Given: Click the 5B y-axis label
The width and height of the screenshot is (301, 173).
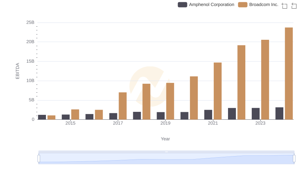Looking at the screenshot, I should pos(32,100).
